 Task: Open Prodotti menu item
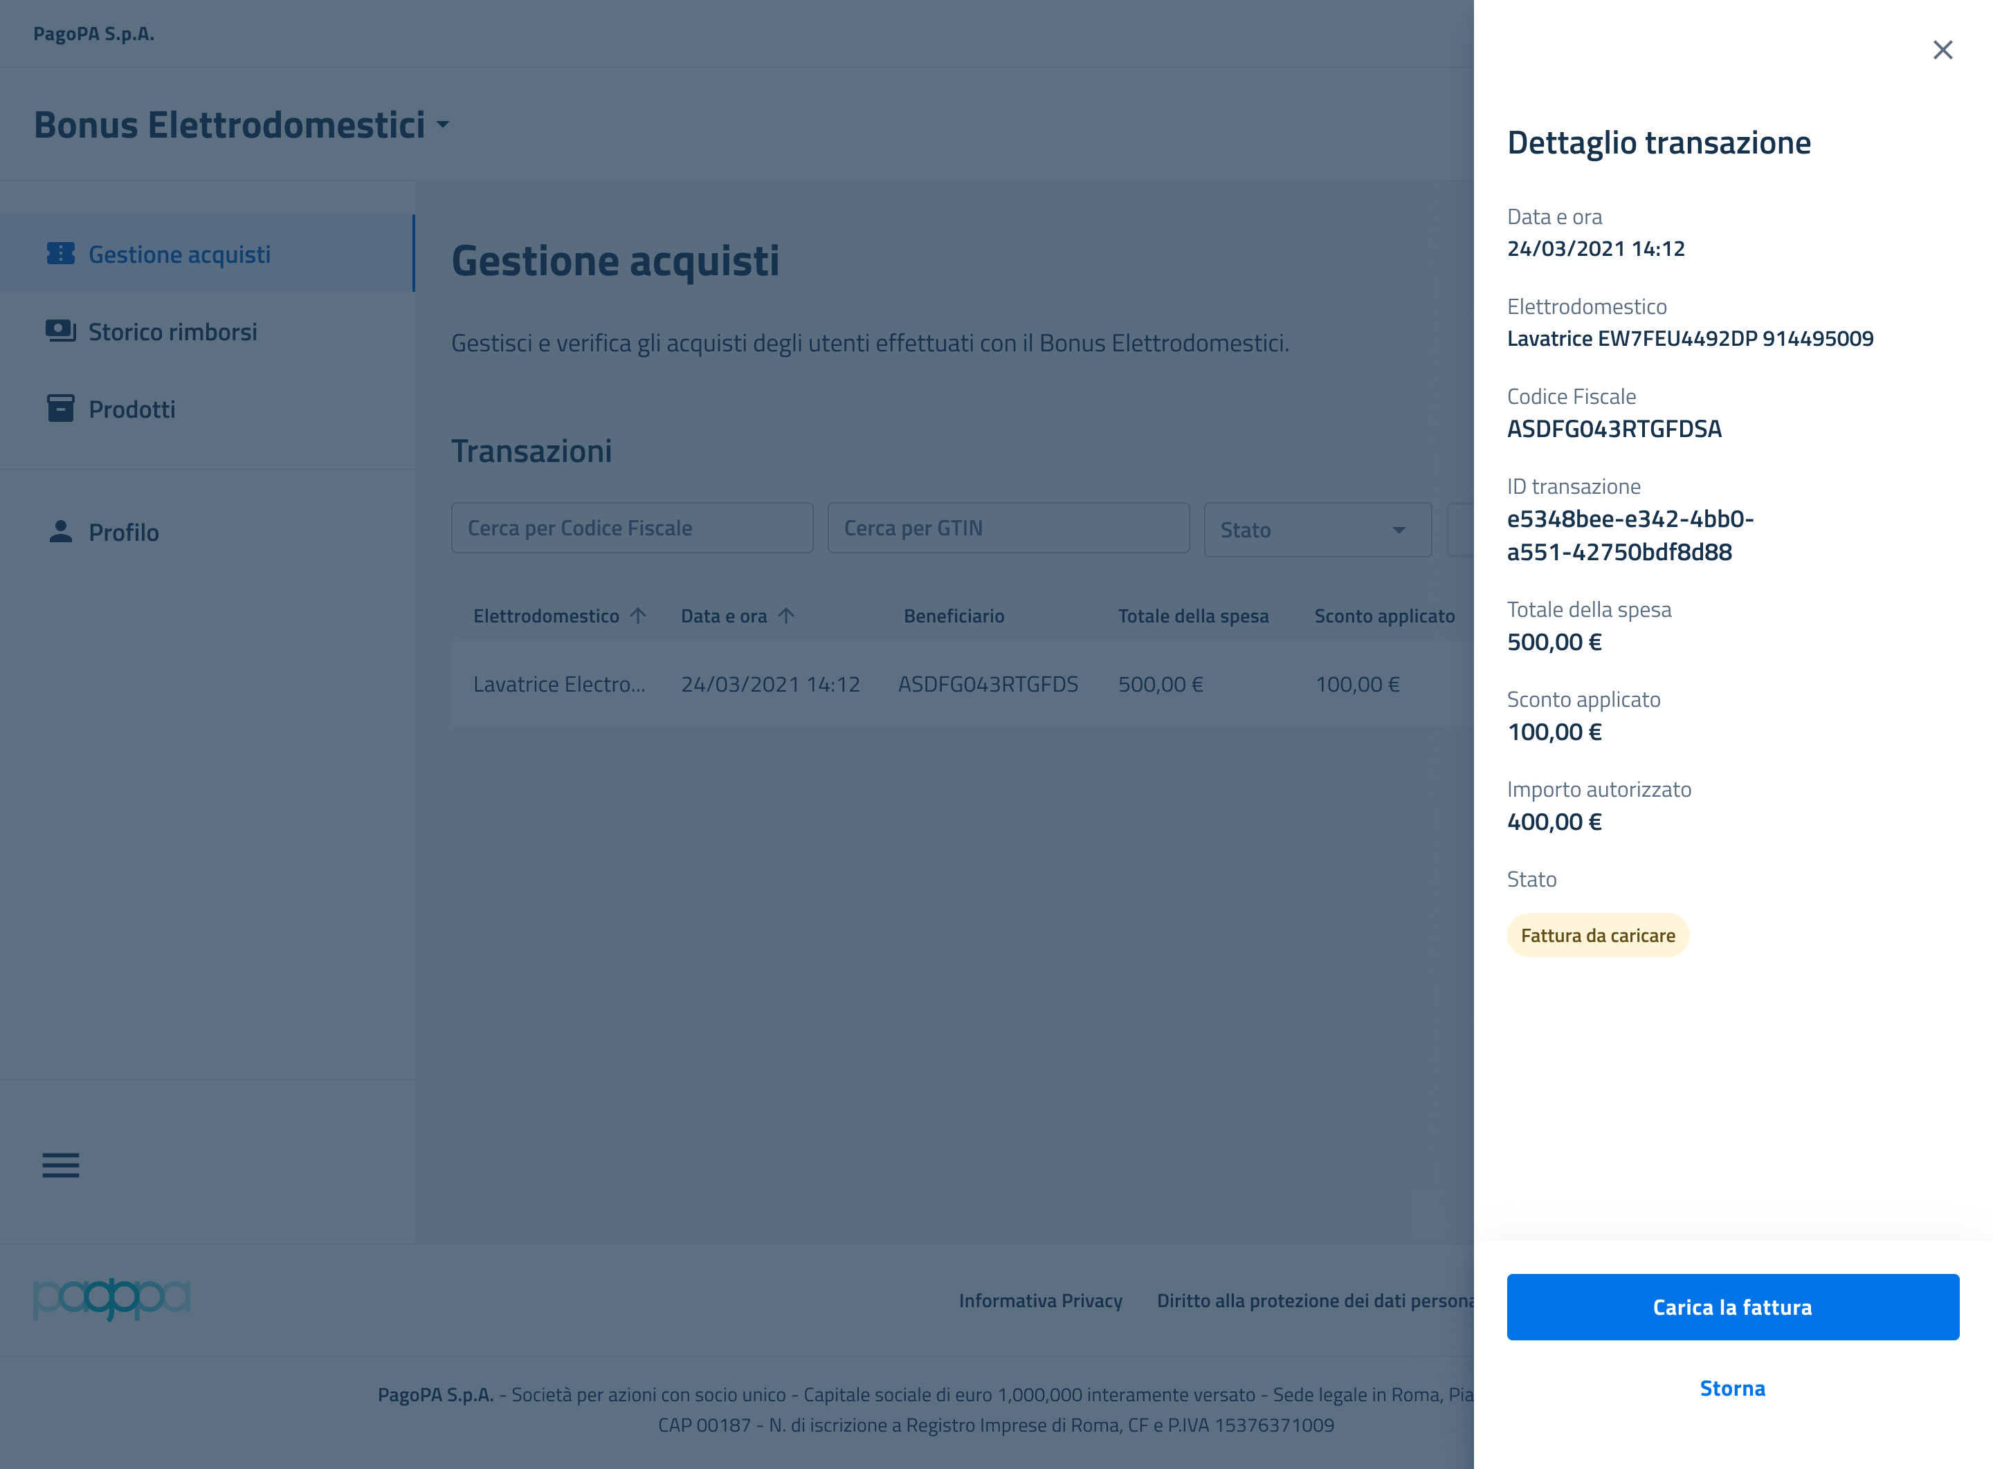pyautogui.click(x=131, y=409)
